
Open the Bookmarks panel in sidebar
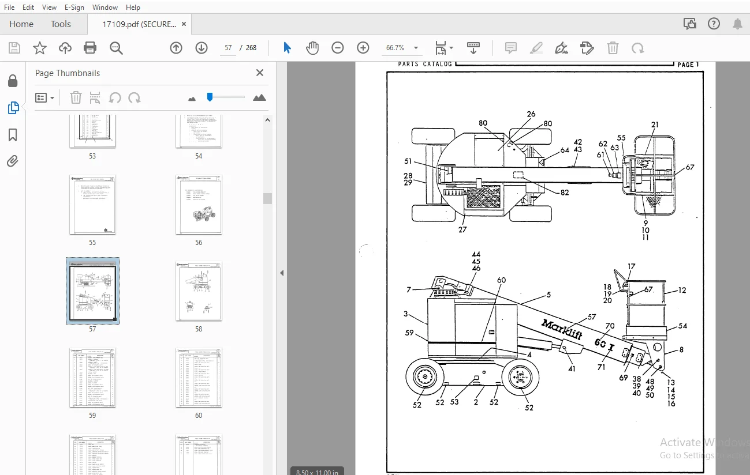click(13, 135)
